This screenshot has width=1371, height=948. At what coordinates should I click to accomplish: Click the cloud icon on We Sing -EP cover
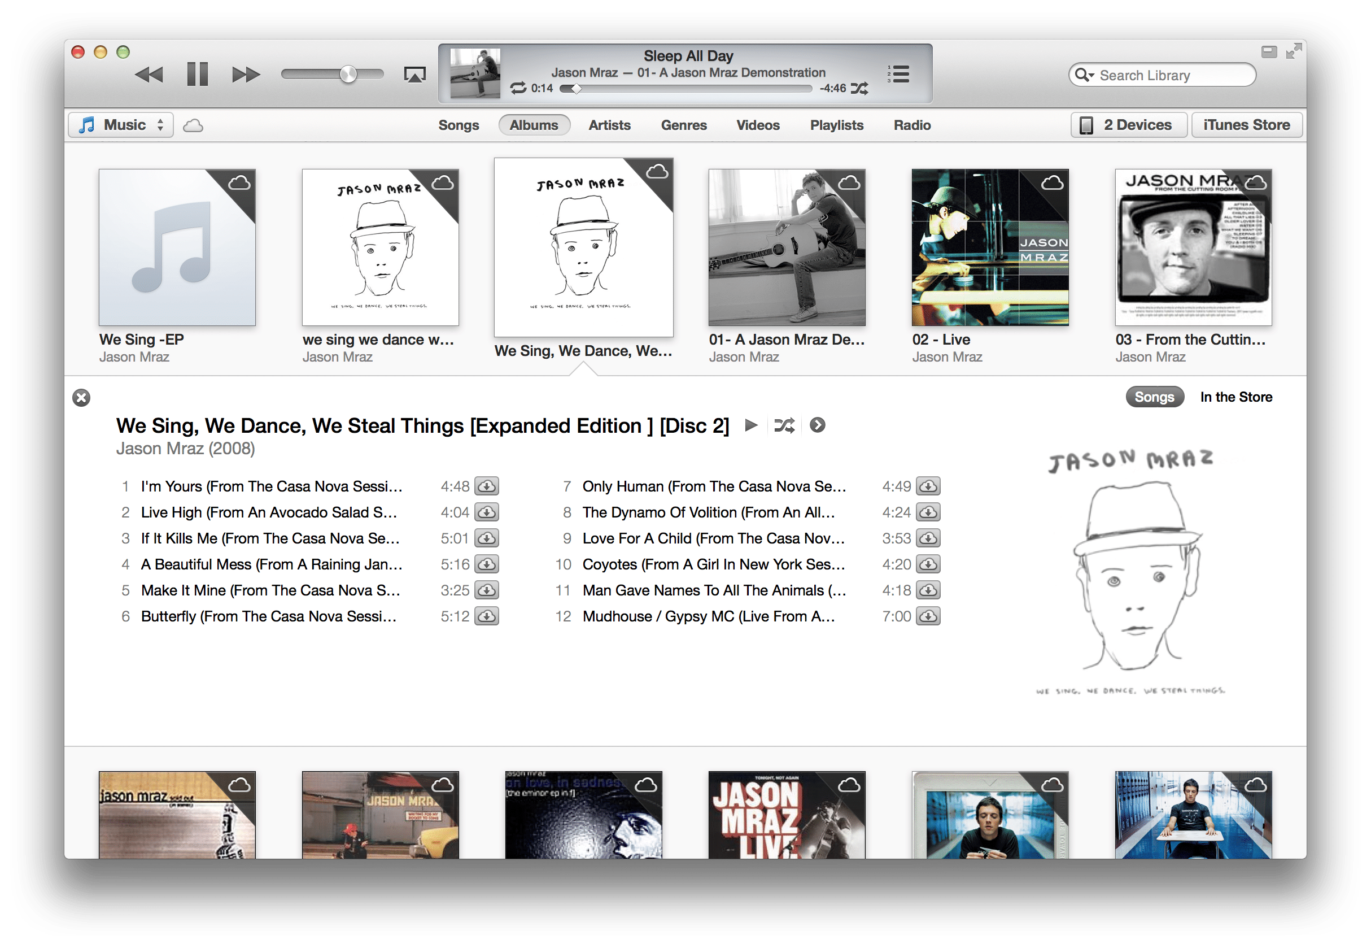click(x=239, y=183)
